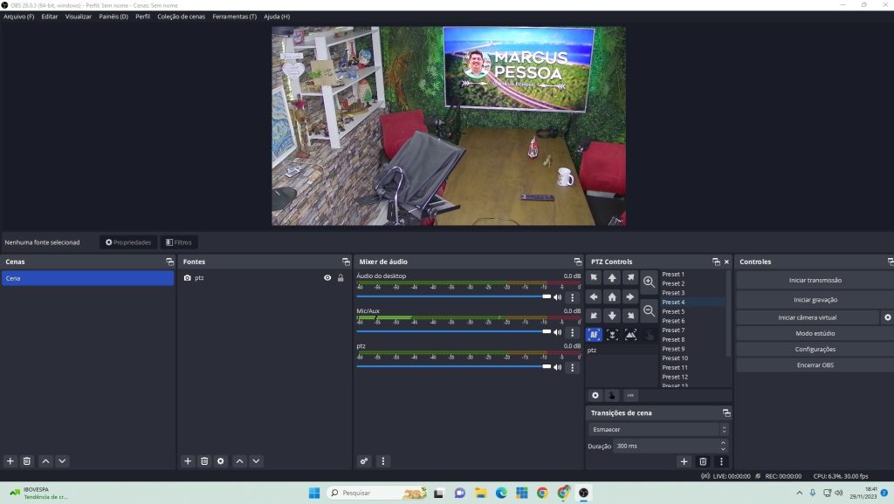Open the Esmaecer transition dropdown
The width and height of the screenshot is (894, 504).
pos(723,428)
